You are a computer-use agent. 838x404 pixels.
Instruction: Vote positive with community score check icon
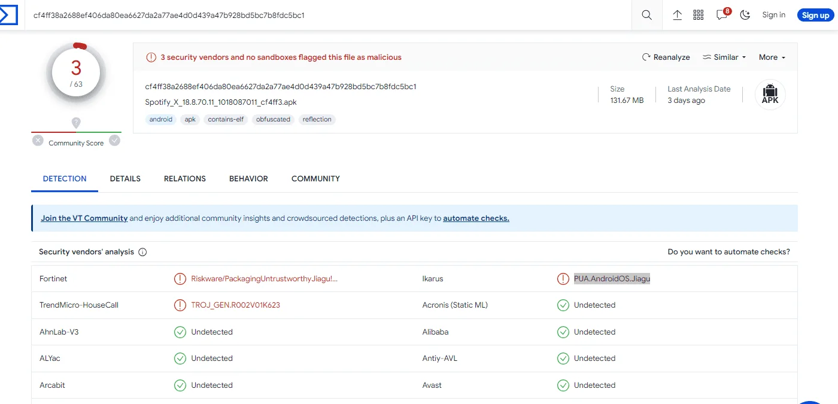[114, 141]
